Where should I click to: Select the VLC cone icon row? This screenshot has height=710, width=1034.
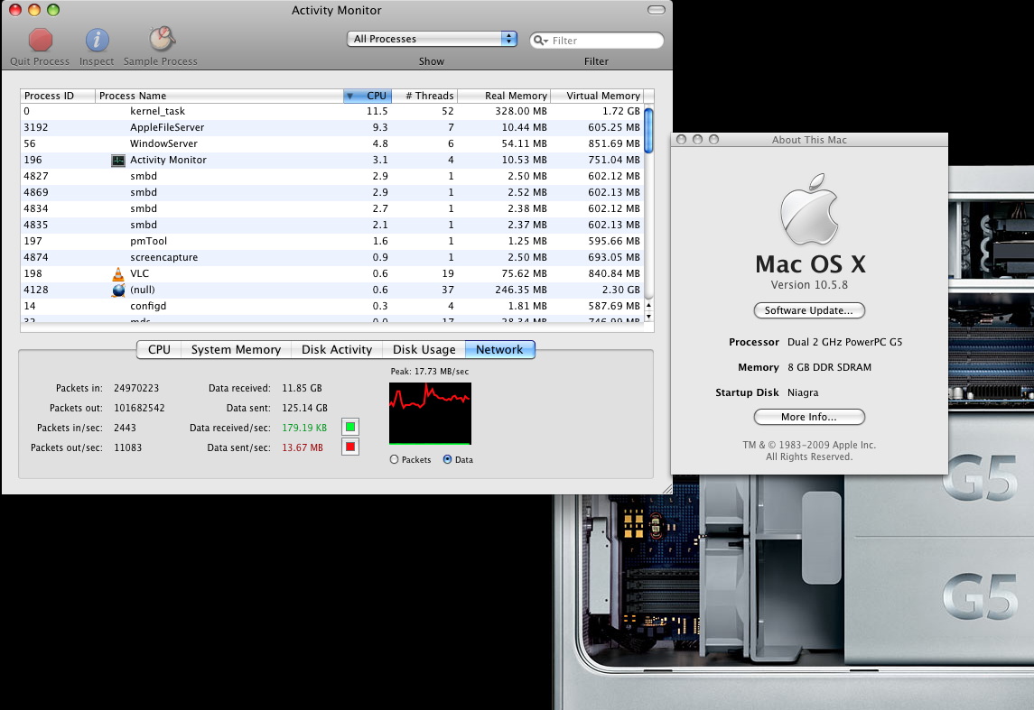point(118,274)
